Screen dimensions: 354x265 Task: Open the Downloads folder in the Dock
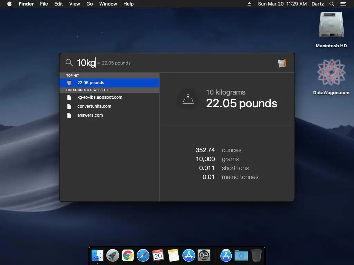241,256
